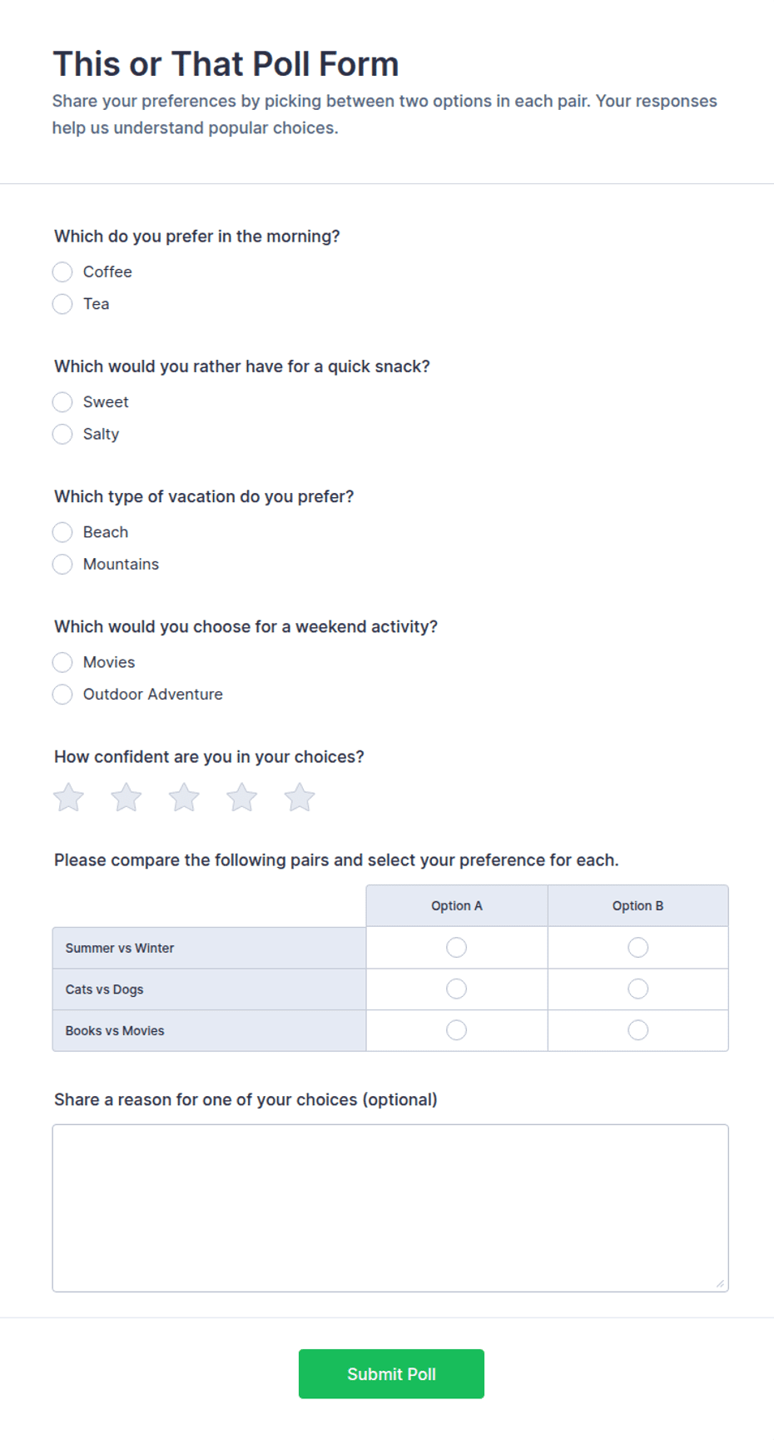Pick Option B for Cats vs Dogs

pyautogui.click(x=638, y=989)
